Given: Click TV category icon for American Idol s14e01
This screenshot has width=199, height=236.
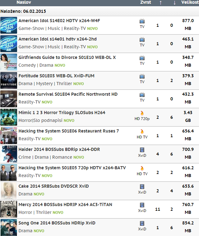Looking at the screenshot, I should click(142, 39).
